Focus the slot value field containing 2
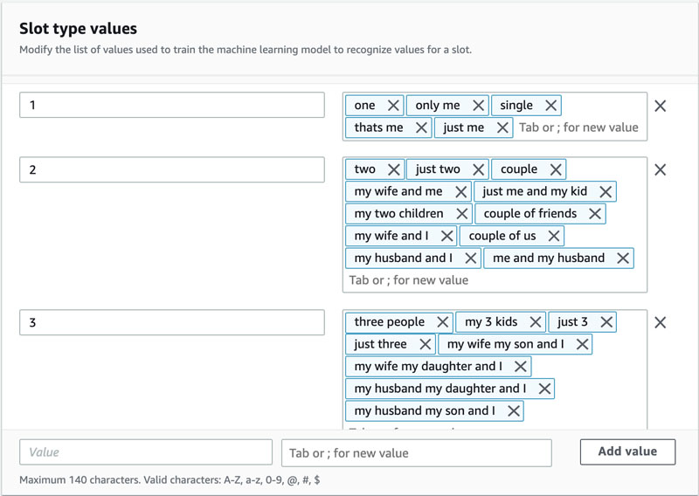 (x=172, y=169)
